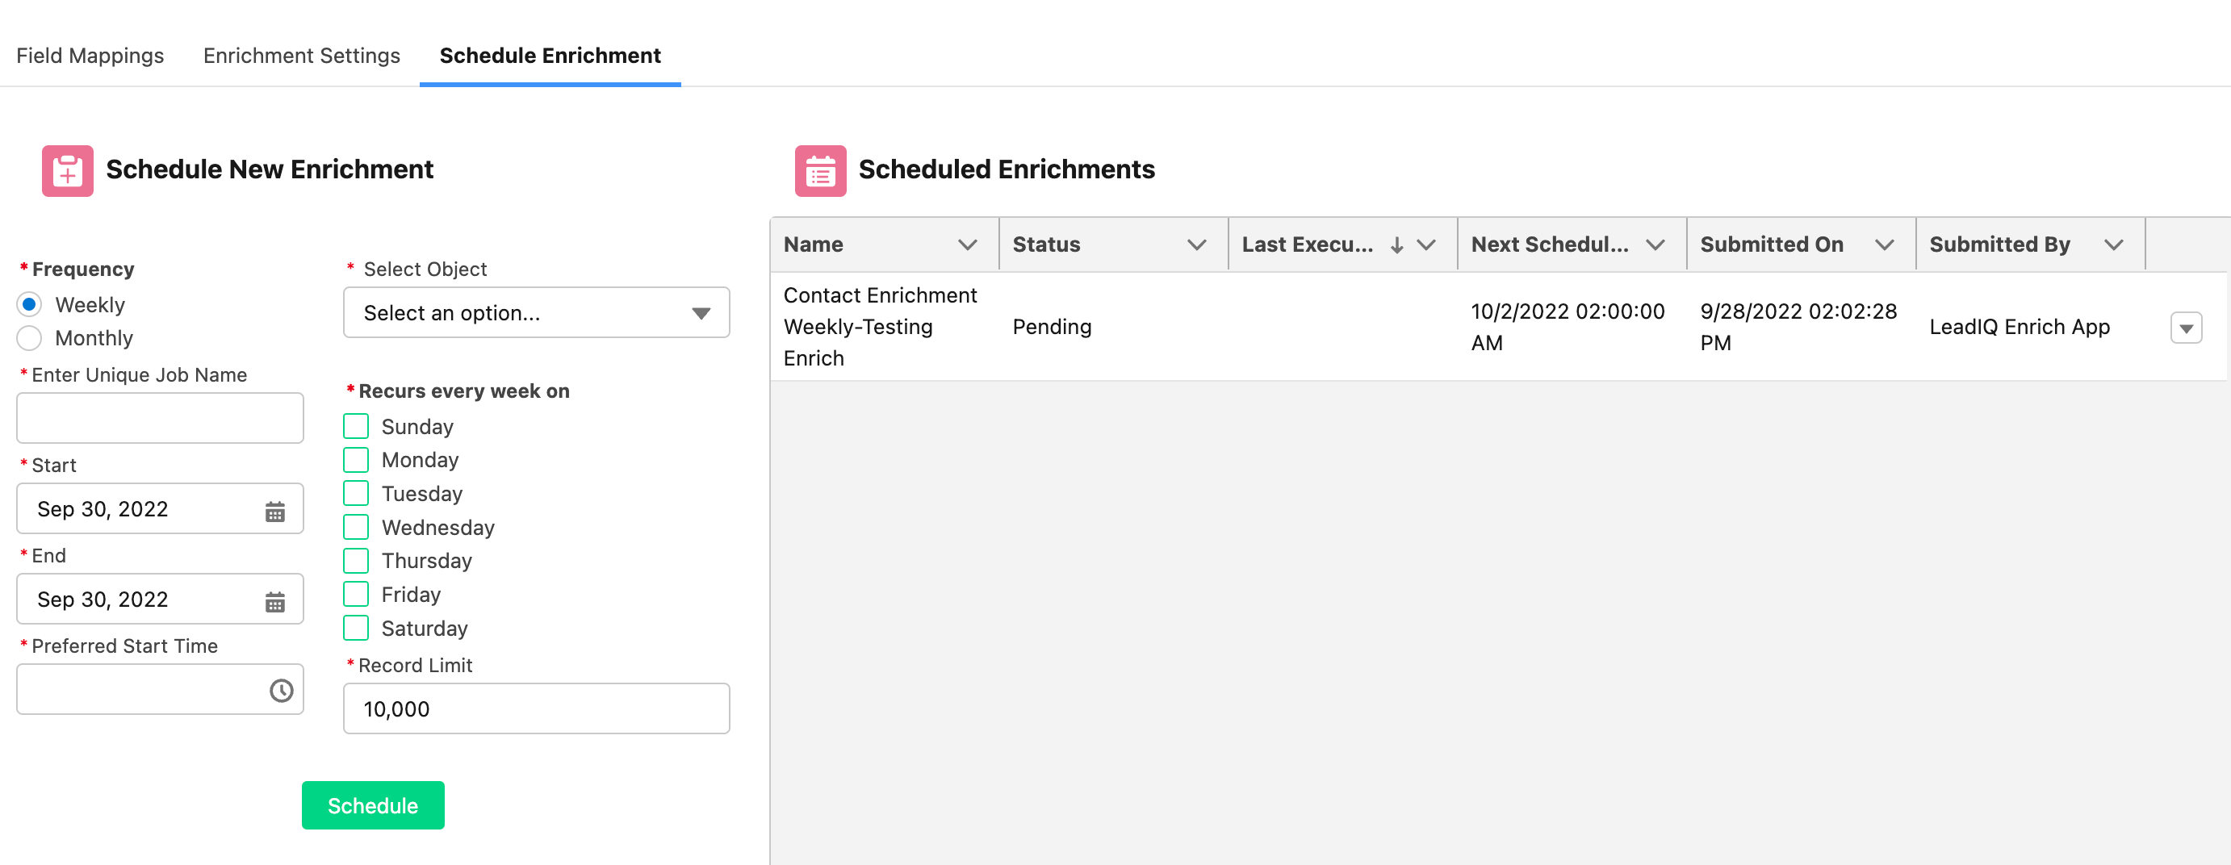Focus the Record Limit input field
The width and height of the screenshot is (2231, 865).
pos(535,709)
